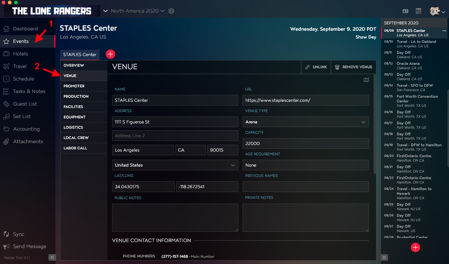Click the Set List music icon
449x264 pixels.
pyautogui.click(x=6, y=116)
